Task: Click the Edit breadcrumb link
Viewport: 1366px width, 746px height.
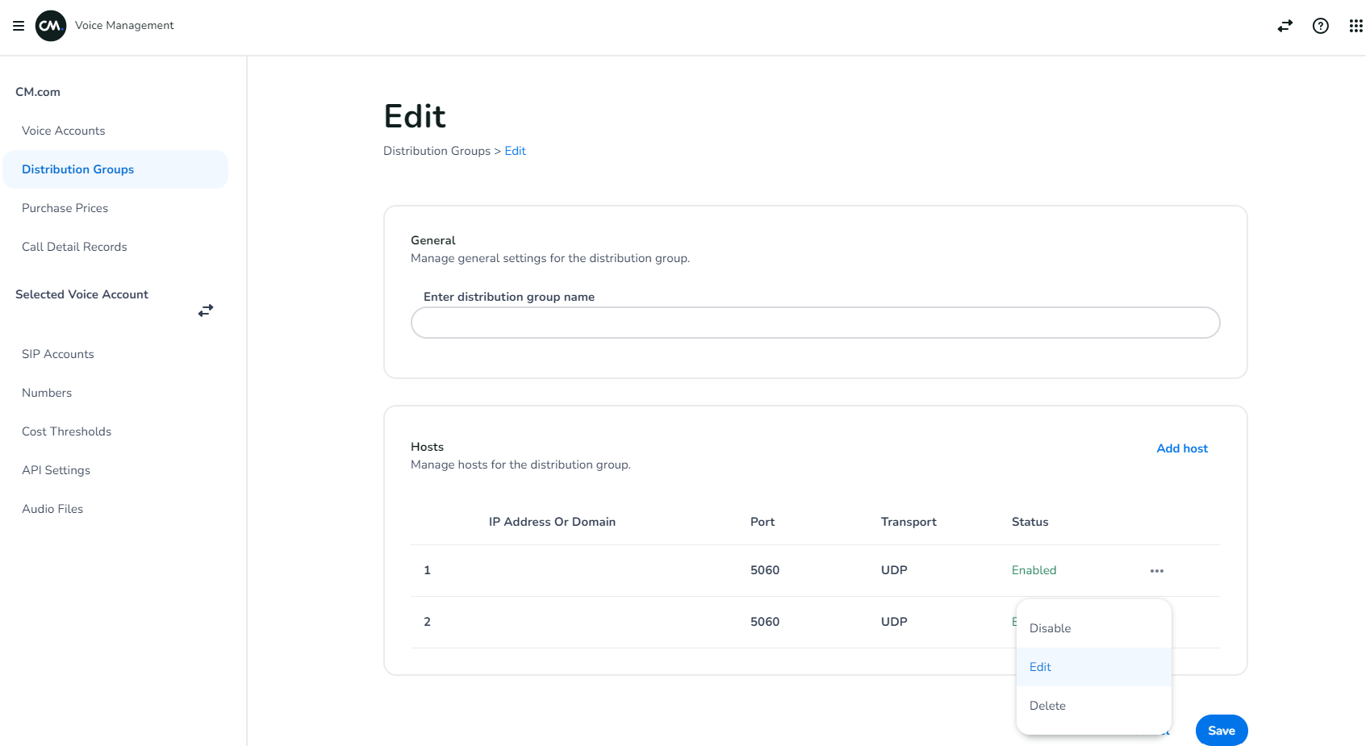Action: [x=515, y=151]
